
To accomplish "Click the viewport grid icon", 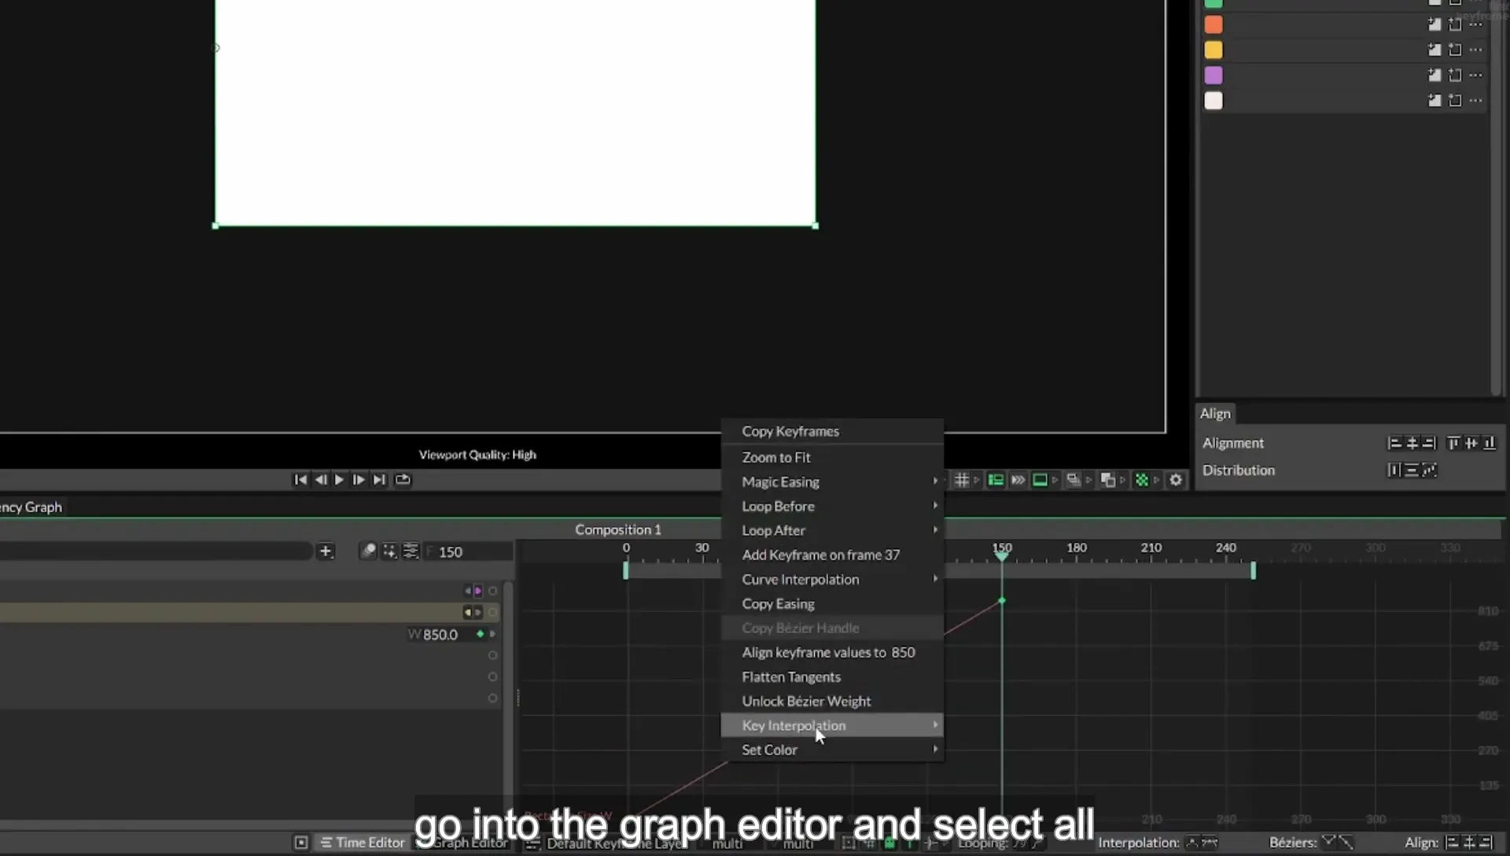I will (x=961, y=480).
